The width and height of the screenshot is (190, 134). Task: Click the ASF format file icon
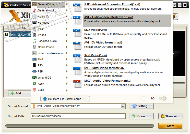(77, 7)
